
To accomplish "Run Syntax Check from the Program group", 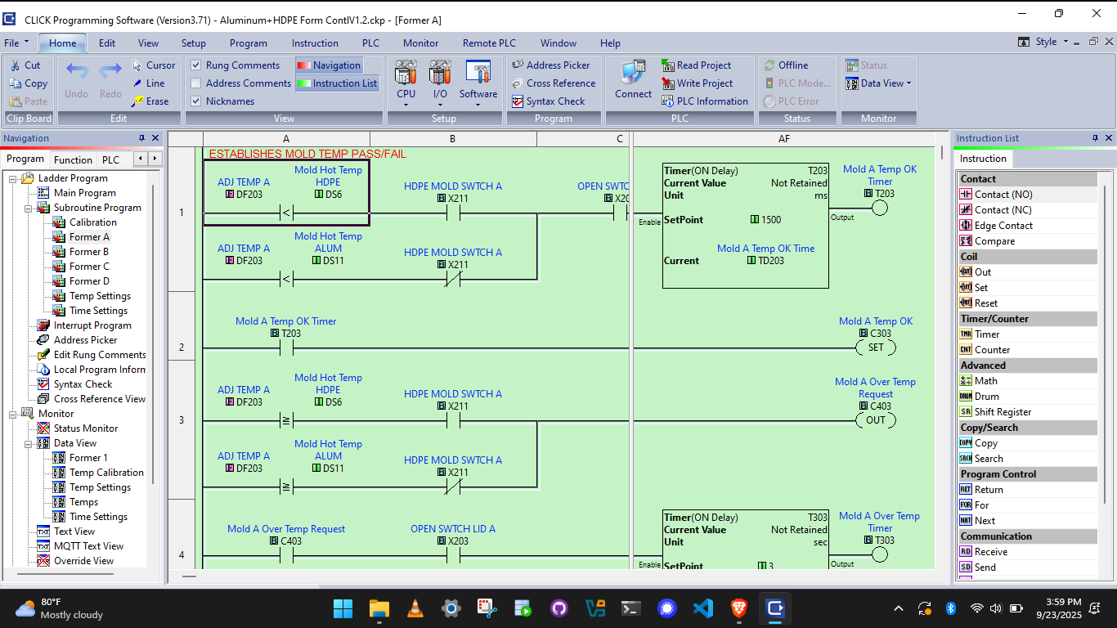I will tap(553, 101).
